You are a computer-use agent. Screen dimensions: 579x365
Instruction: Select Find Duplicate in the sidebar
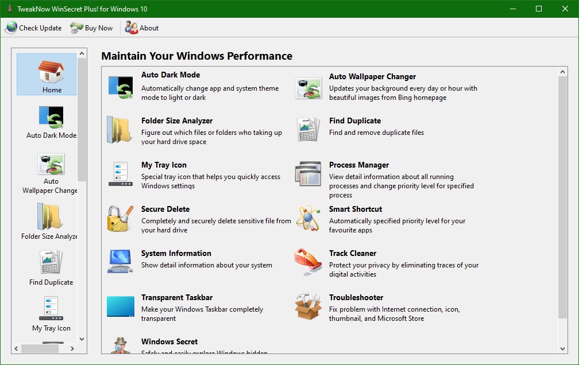(51, 268)
